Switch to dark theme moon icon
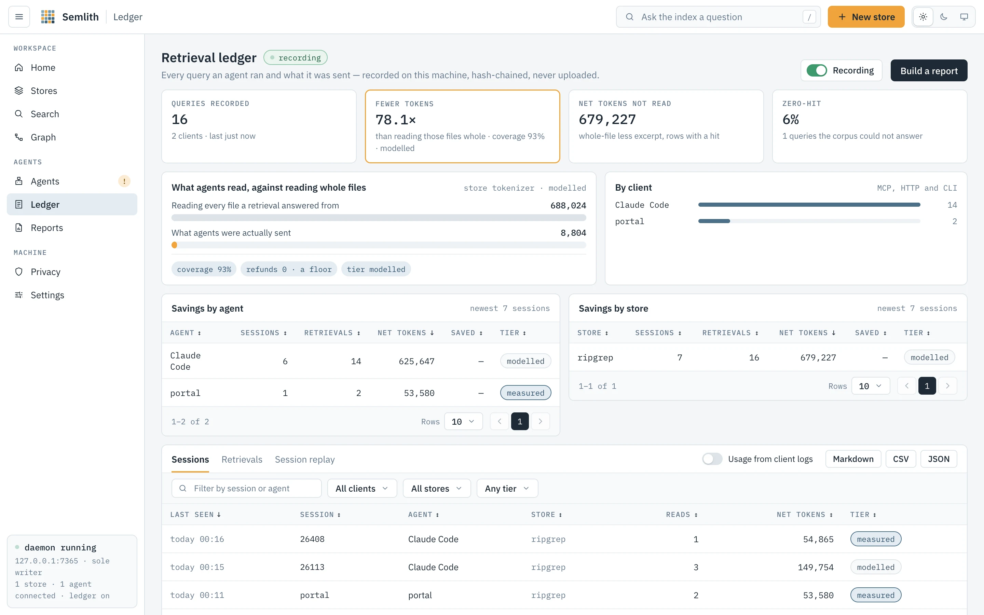 coord(944,17)
